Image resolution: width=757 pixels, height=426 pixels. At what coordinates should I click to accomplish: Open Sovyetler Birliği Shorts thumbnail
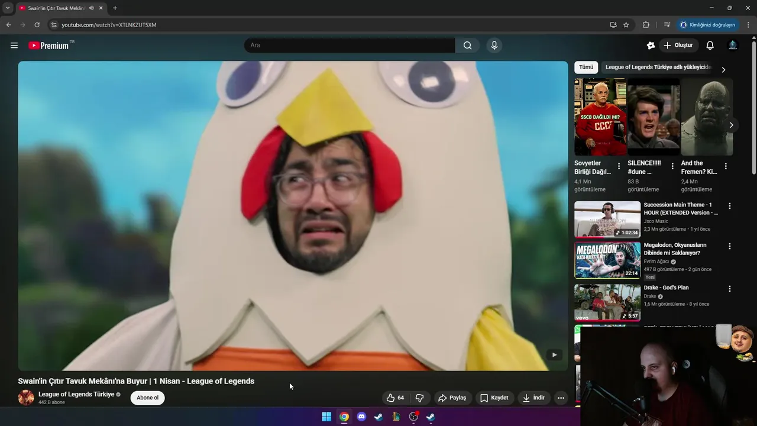600,117
